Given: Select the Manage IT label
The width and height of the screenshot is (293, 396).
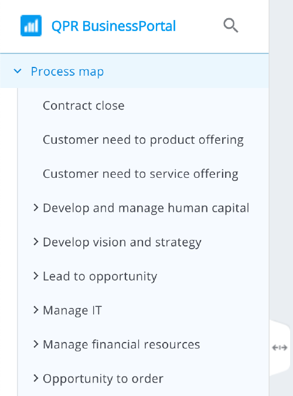Looking at the screenshot, I should pos(73,310).
